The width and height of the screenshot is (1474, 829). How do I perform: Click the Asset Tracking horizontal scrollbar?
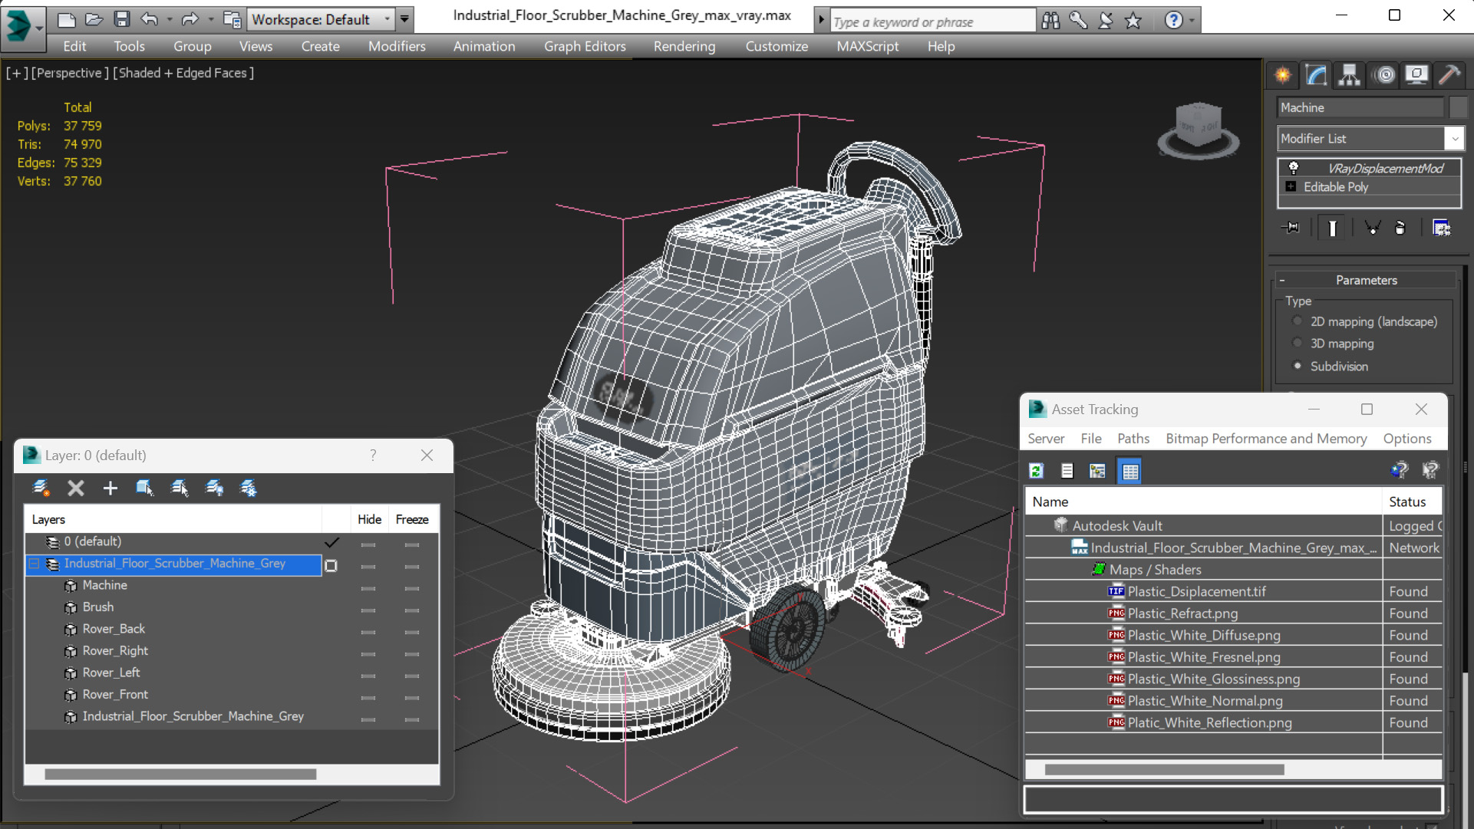pos(1164,769)
